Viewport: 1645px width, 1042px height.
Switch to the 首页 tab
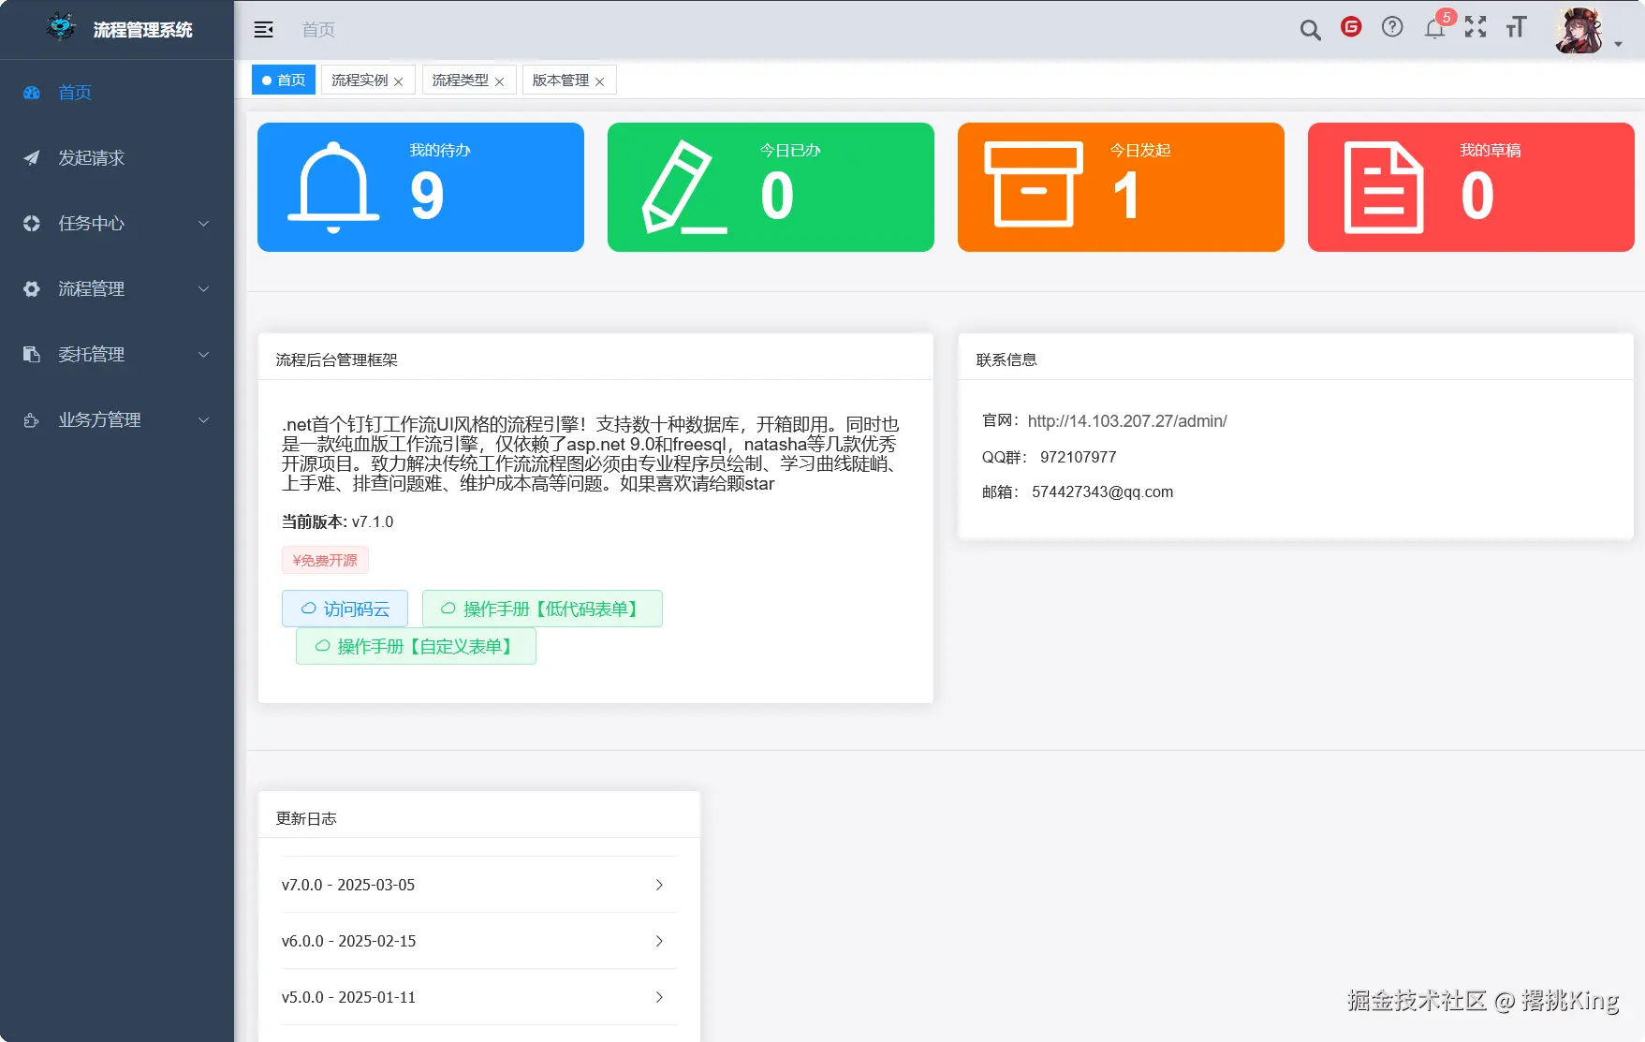pos(284,80)
